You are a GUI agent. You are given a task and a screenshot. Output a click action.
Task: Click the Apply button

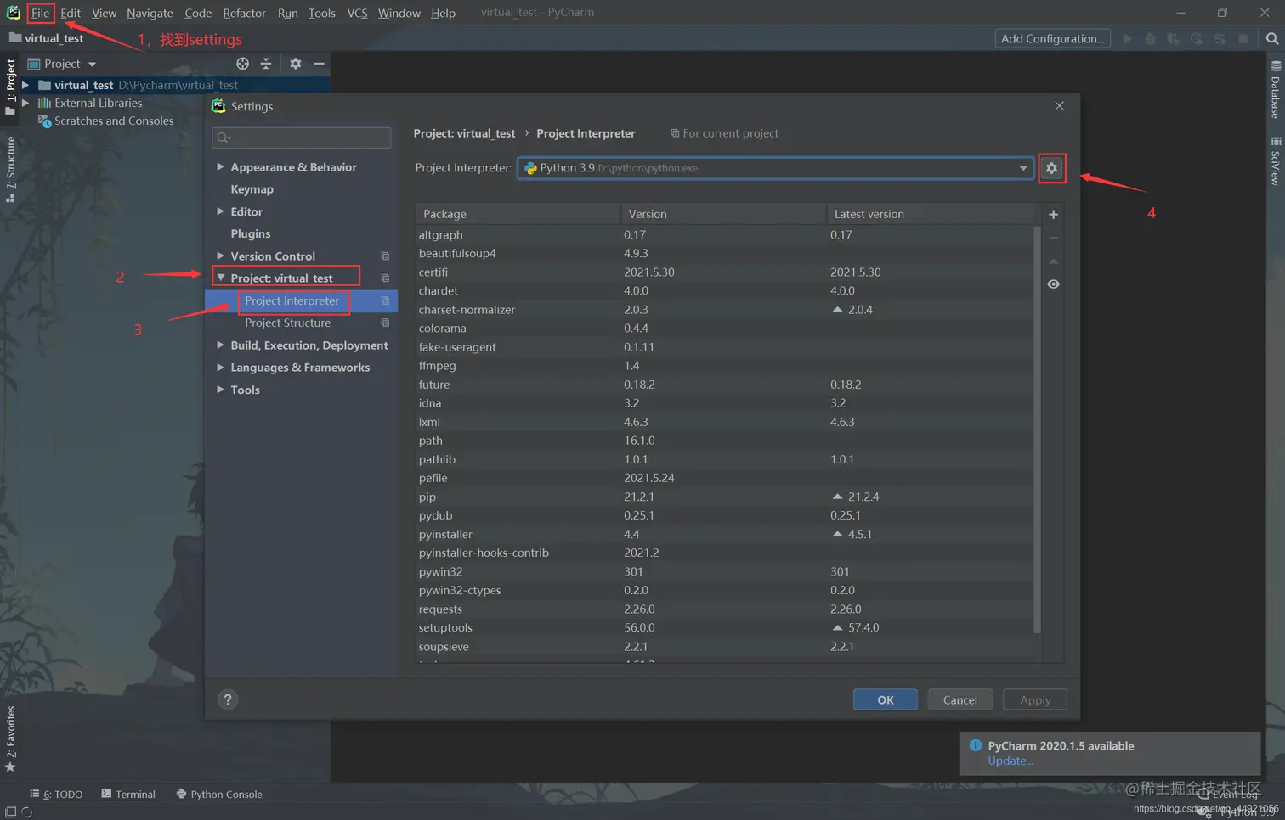click(x=1034, y=699)
